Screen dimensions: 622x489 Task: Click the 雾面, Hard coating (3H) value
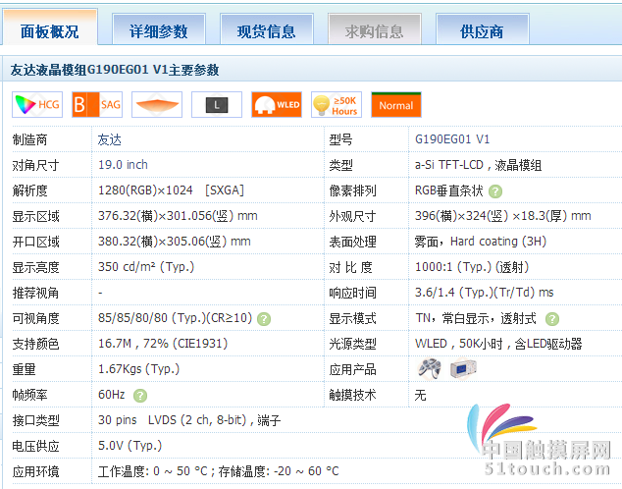(481, 242)
